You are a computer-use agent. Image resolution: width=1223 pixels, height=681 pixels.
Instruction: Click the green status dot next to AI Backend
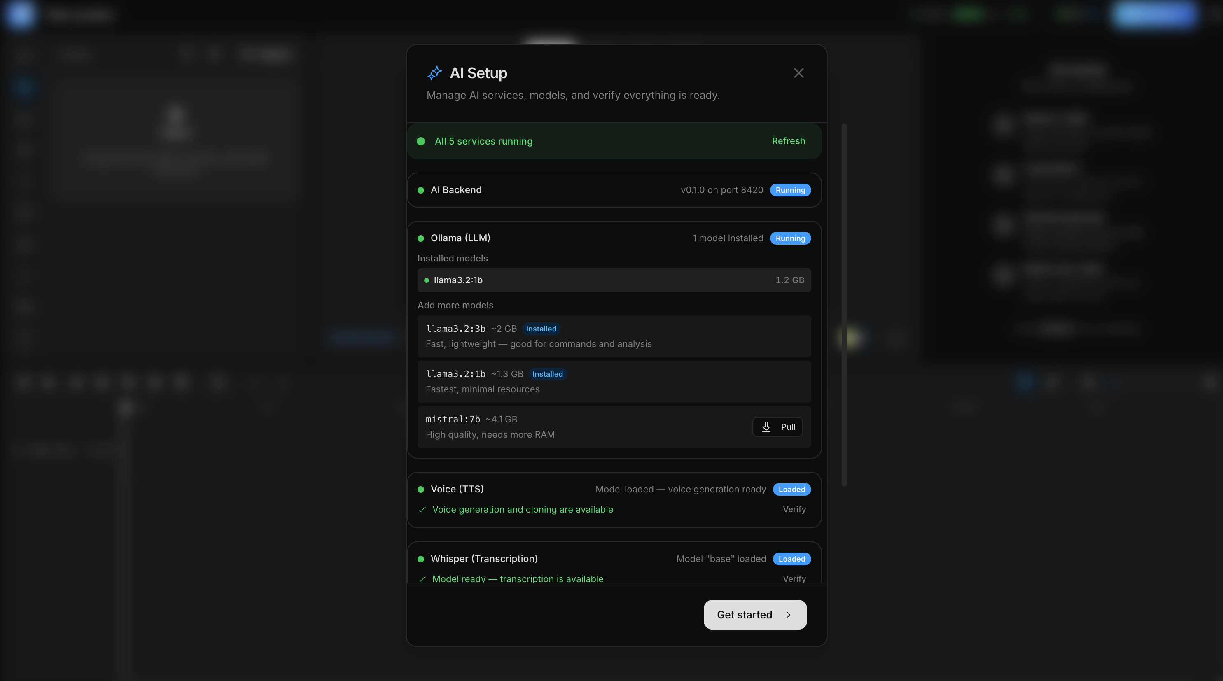[x=421, y=190]
